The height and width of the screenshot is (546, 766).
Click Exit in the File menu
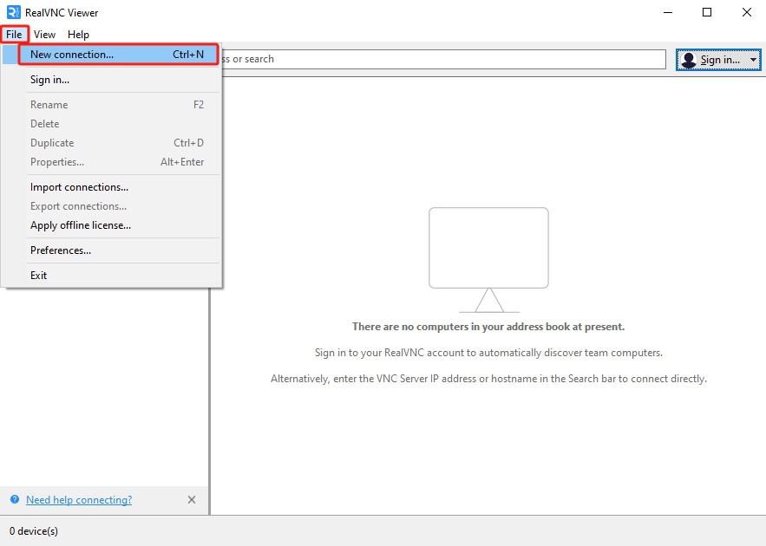[39, 276]
